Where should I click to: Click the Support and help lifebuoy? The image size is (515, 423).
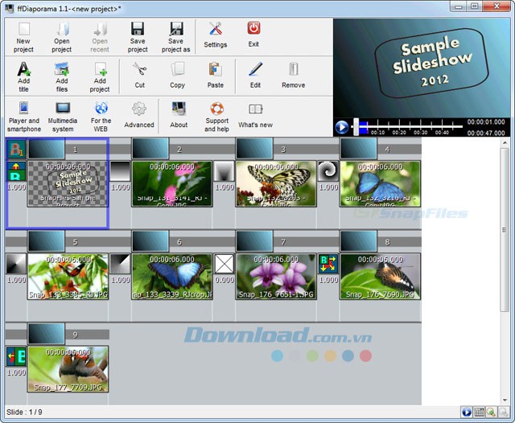[216, 115]
